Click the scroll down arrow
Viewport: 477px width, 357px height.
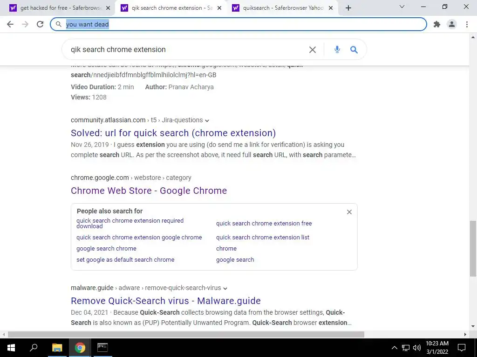473,327
